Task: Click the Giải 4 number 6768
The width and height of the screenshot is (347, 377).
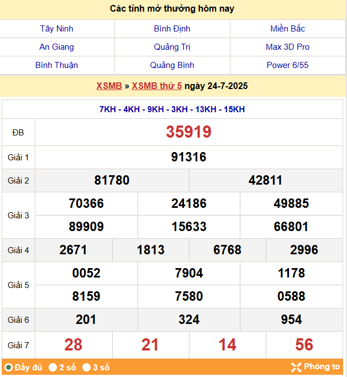Action: (227, 250)
